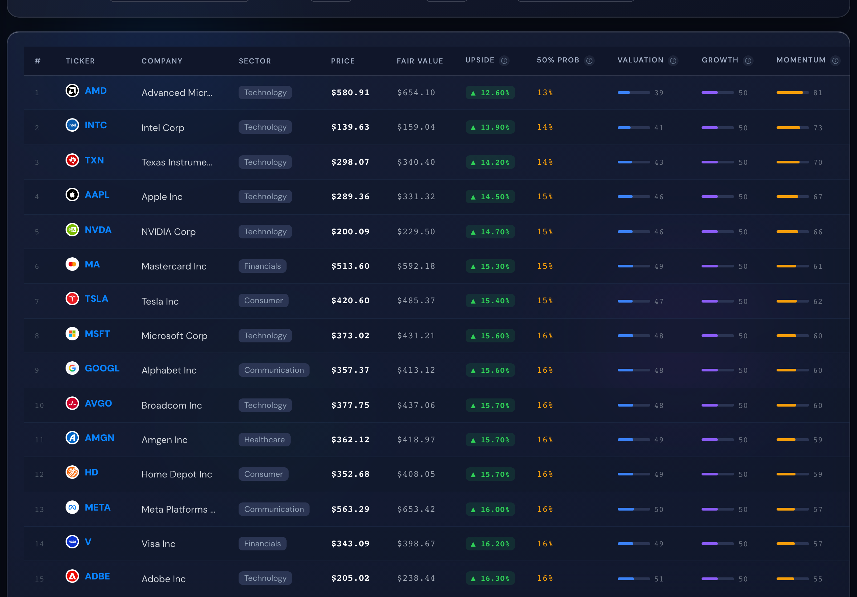Click the Communication tag on Alphabet row
This screenshot has height=597, width=857.
tap(274, 370)
